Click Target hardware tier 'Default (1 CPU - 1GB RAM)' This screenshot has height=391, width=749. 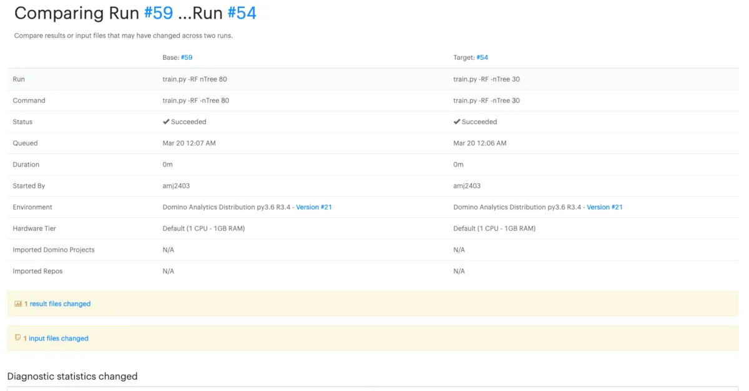click(494, 228)
